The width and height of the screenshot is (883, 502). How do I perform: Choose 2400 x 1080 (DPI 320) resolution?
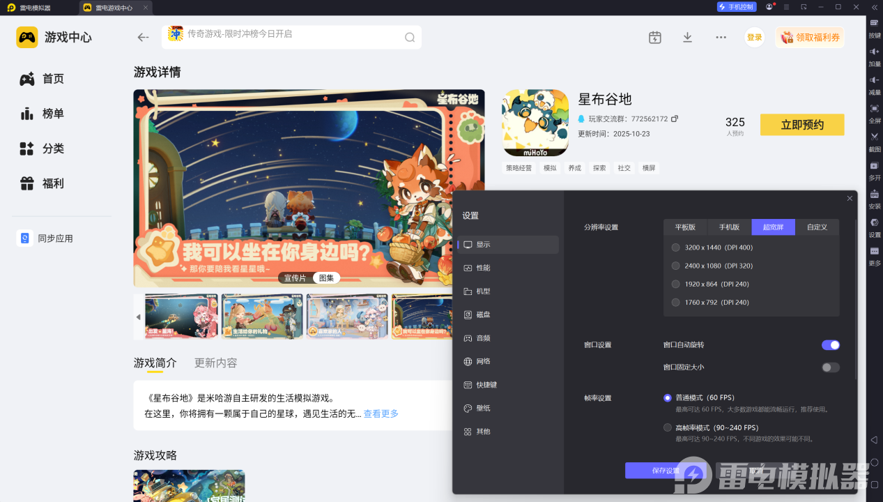click(x=675, y=266)
